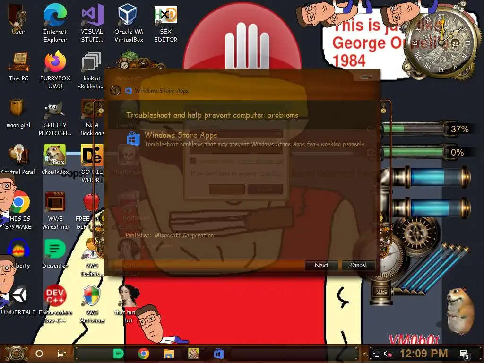This screenshot has width=484, height=363.
Task: Click the D: drive usage bar gadget
Action: (x=414, y=152)
